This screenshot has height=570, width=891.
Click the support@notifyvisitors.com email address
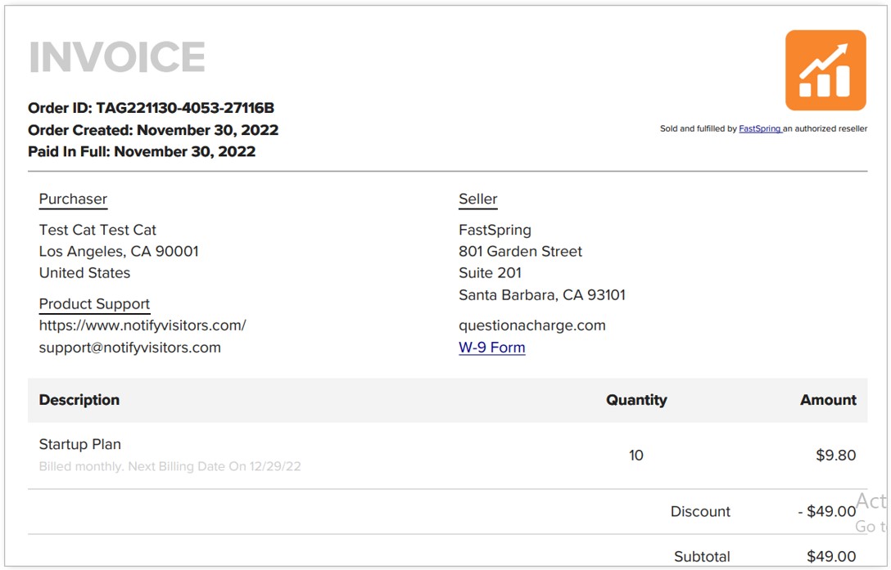(x=130, y=348)
